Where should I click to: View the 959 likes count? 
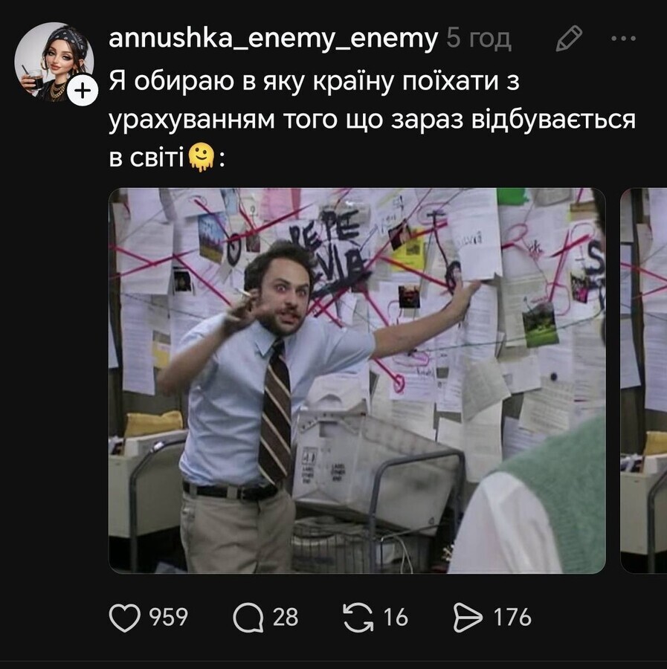pos(169,618)
